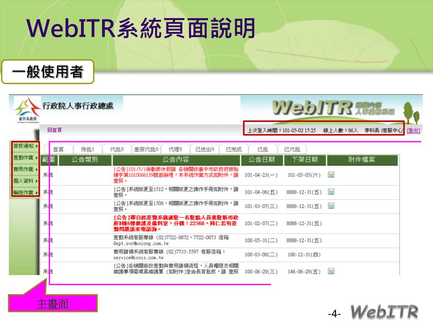This screenshot has height=324, width=433.
Task: Click the date 101-02-07(二)
Action: (x=261, y=224)
